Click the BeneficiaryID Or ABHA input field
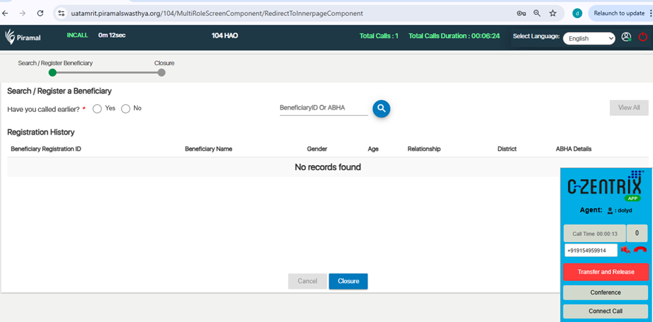 (x=323, y=108)
